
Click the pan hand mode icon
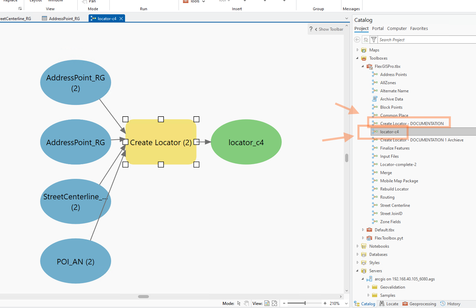pos(246,303)
